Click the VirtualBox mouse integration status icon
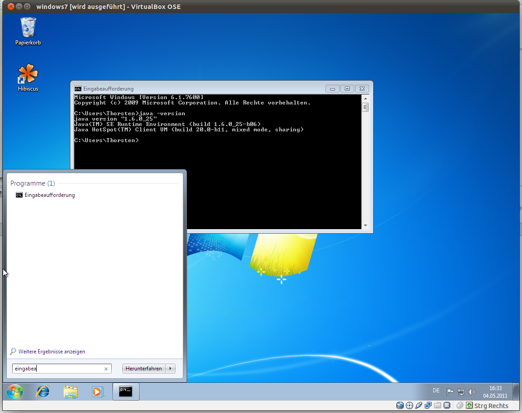This screenshot has width=522, height=413. coord(460,405)
